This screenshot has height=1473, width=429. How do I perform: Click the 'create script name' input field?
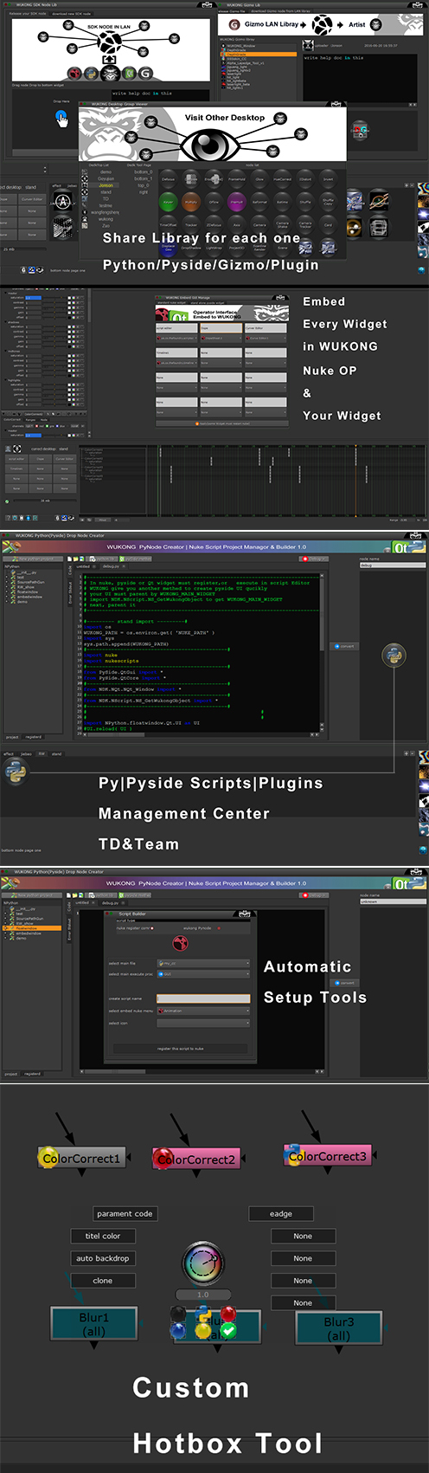[x=204, y=998]
